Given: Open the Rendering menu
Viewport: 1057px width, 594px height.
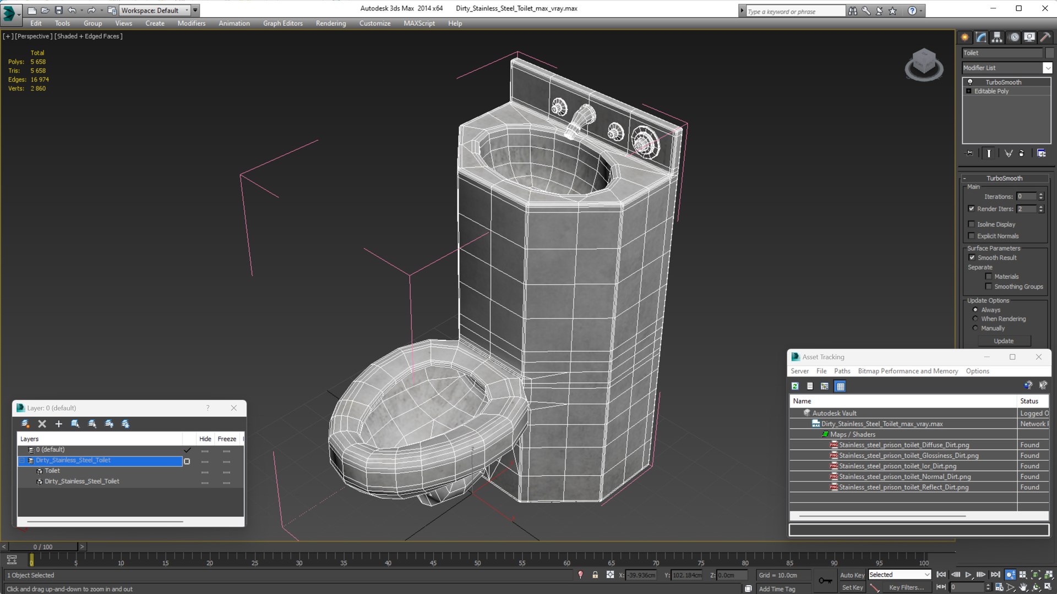Looking at the screenshot, I should pos(330,23).
